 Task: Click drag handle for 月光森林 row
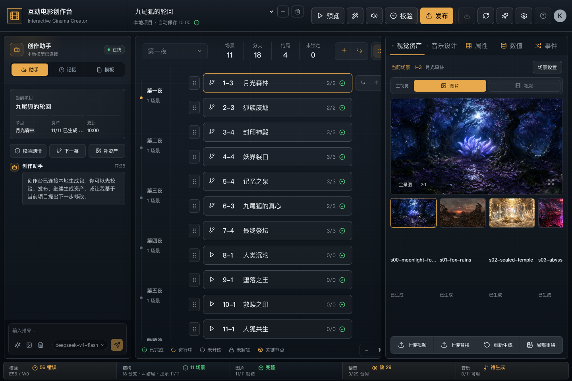coord(194,83)
